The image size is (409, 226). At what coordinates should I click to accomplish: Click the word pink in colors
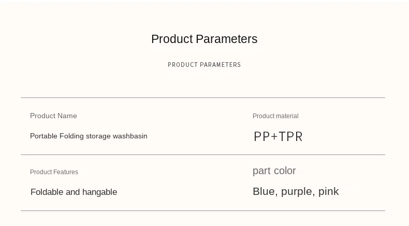point(328,191)
